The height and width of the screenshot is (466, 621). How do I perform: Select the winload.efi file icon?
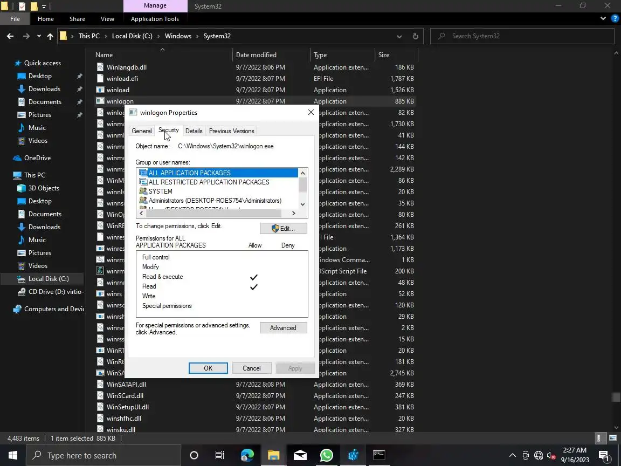click(100, 78)
